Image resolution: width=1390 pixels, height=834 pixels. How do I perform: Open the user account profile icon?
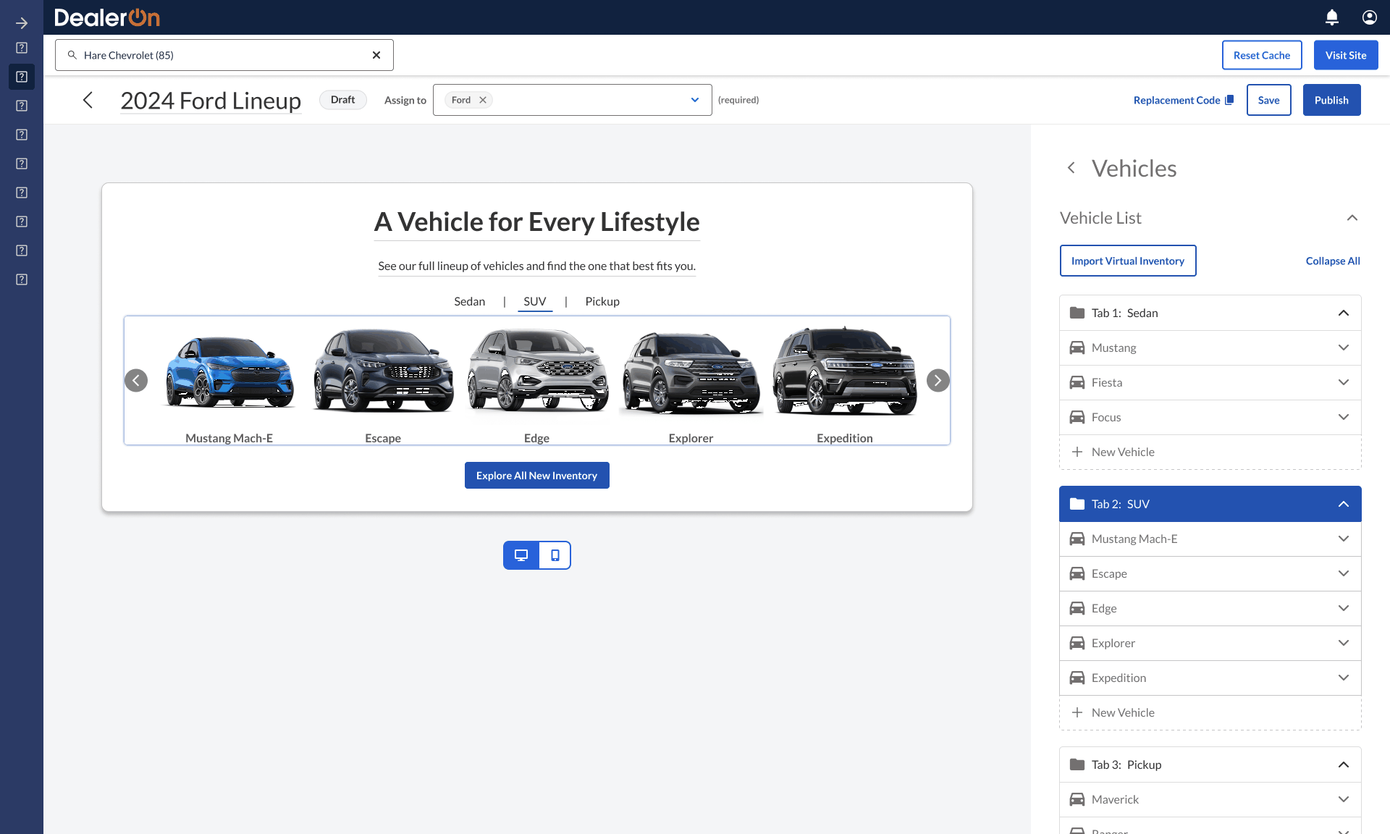(x=1369, y=17)
